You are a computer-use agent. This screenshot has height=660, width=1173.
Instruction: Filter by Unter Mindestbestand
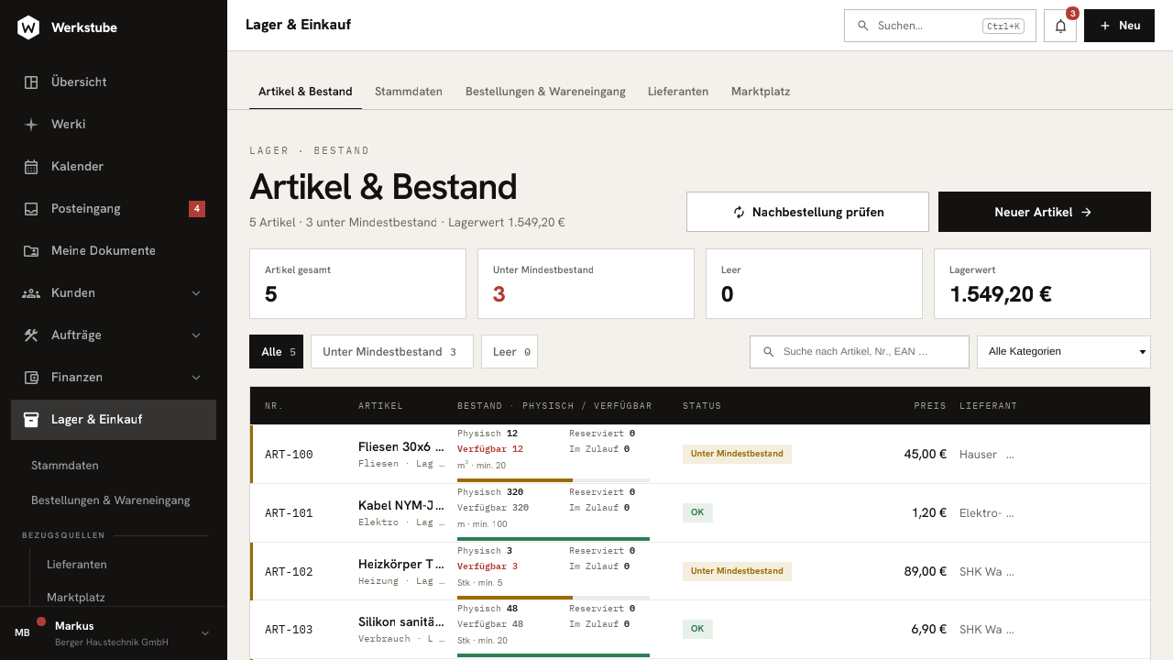(x=392, y=351)
